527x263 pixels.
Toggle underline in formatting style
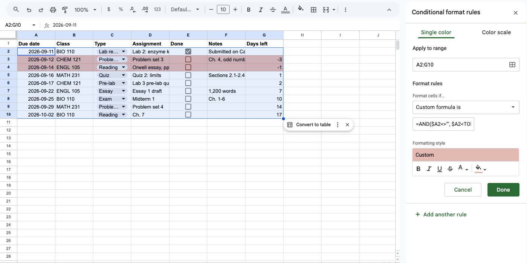point(439,169)
